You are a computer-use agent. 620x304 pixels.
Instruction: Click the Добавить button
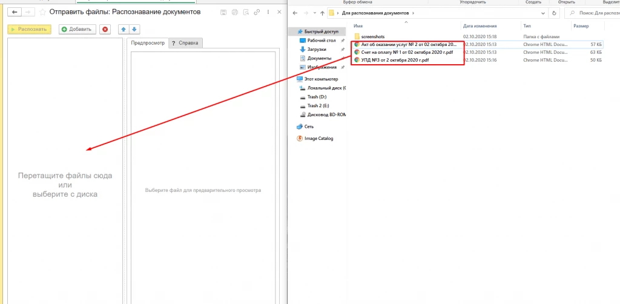click(77, 29)
